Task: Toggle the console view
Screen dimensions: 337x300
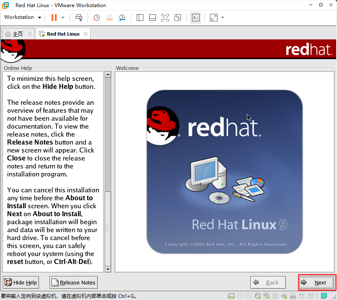Action: pyautogui.click(x=196, y=17)
